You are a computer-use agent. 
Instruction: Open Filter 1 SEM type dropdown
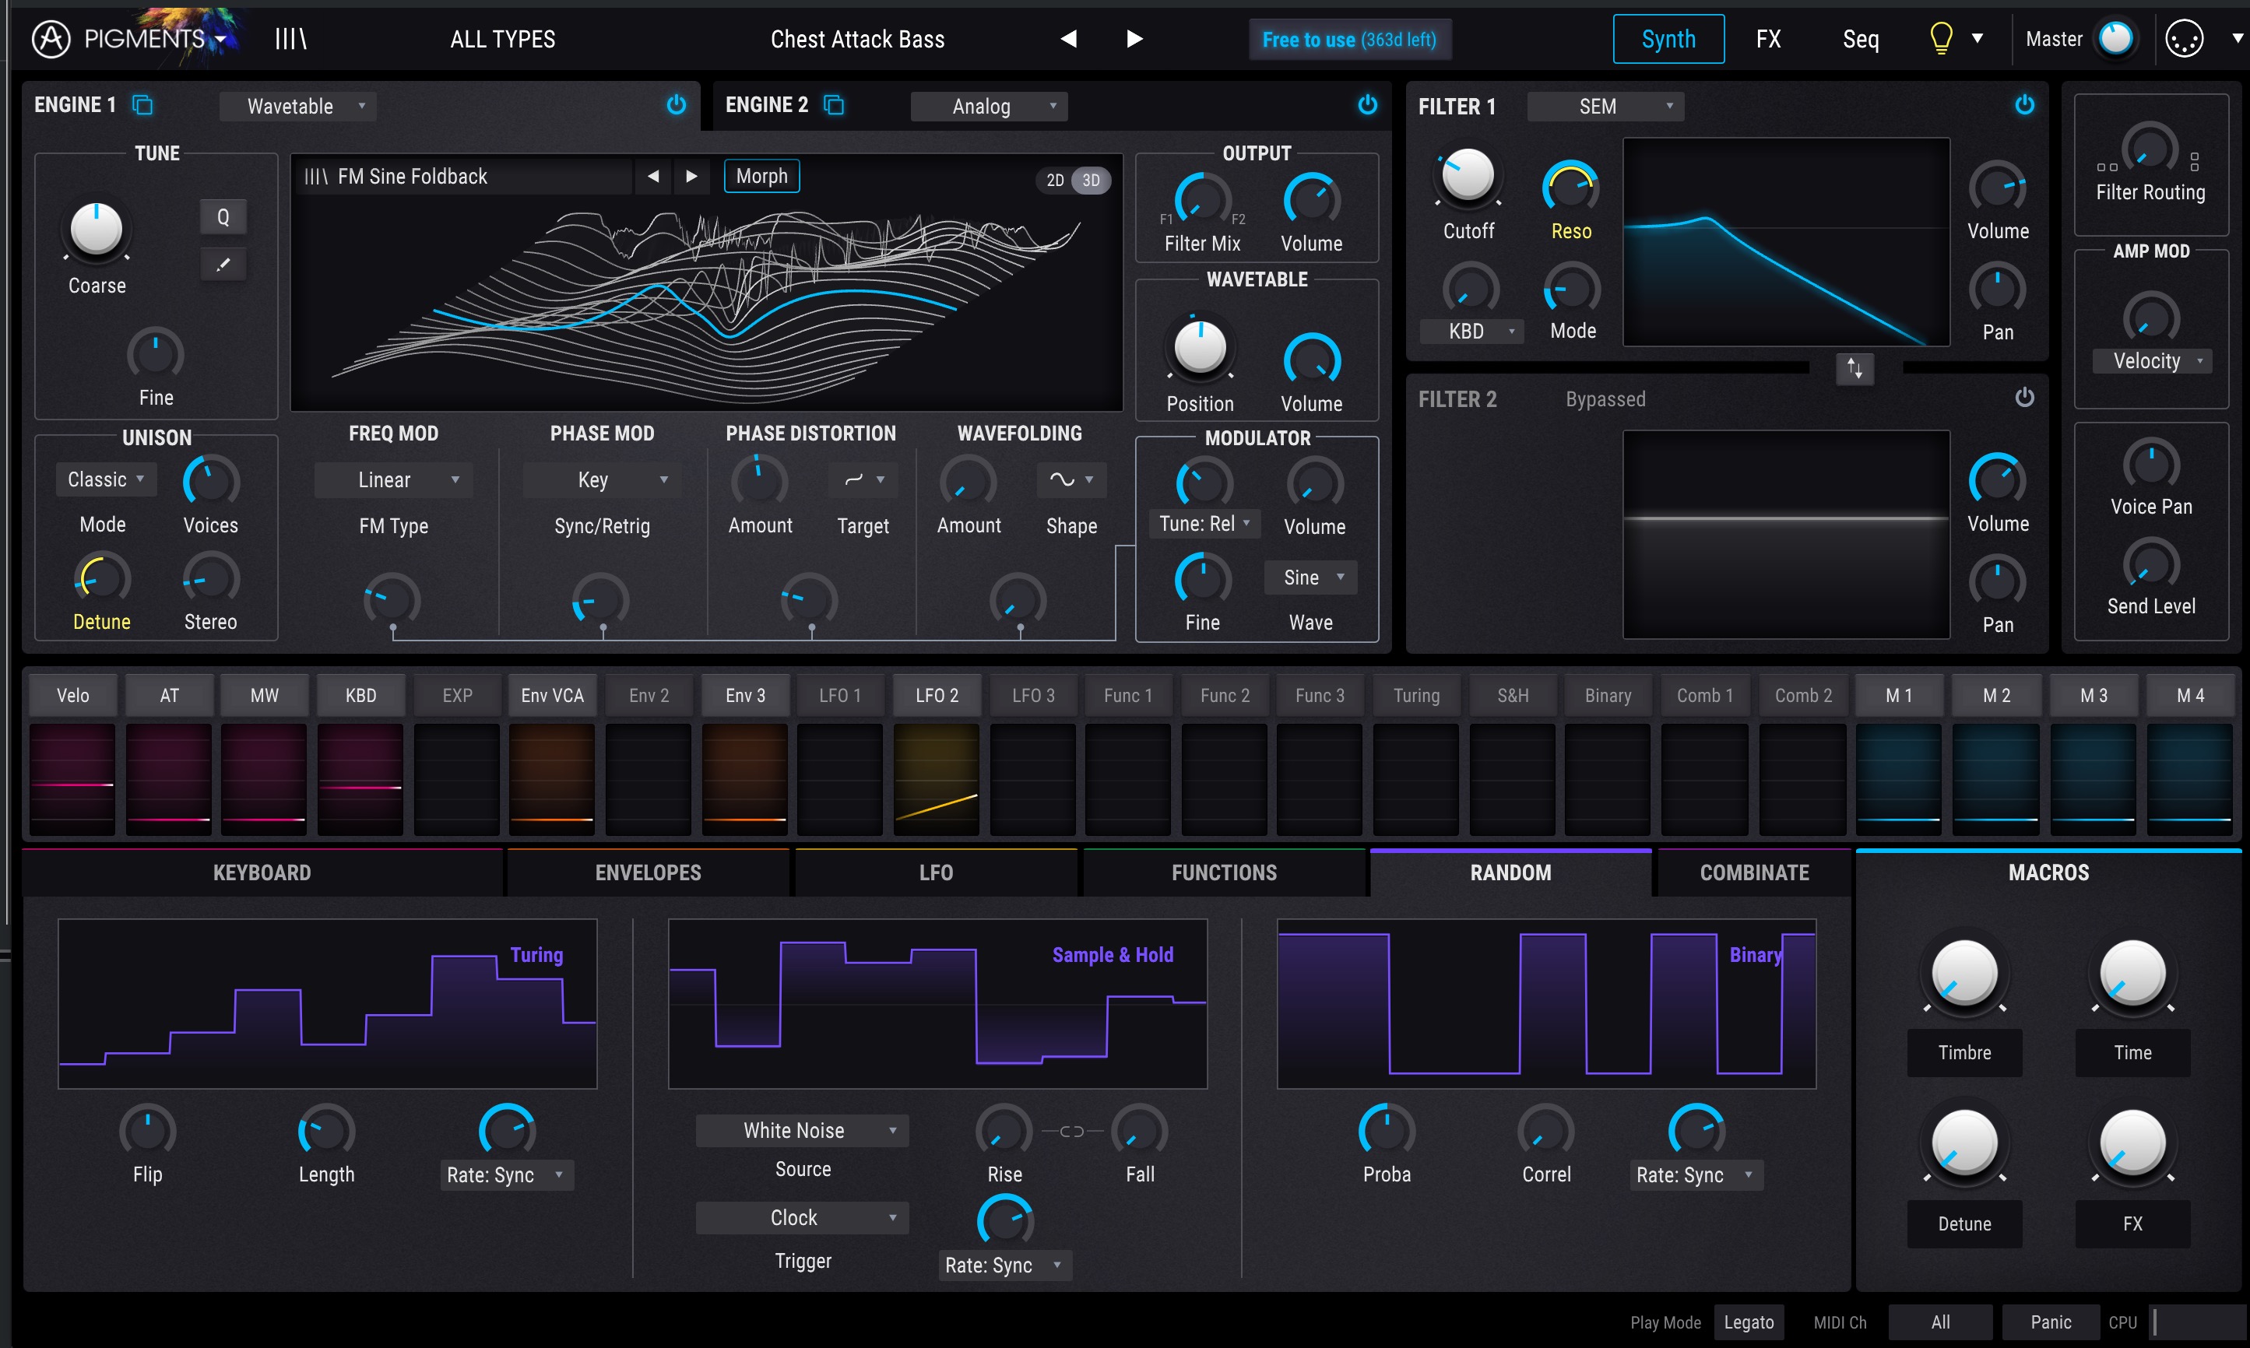[x=1605, y=107]
